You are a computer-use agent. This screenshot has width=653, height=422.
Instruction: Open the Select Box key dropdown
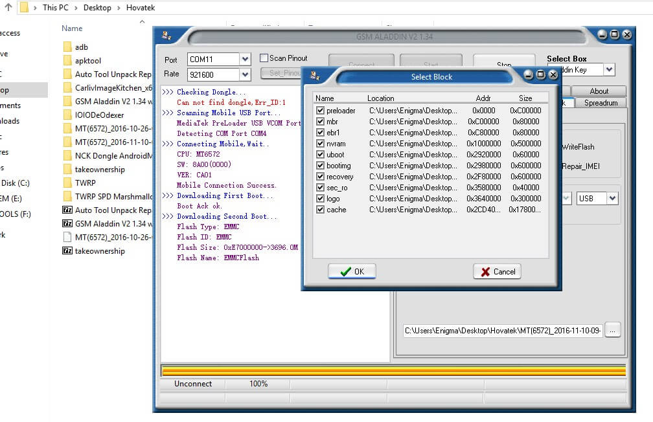click(609, 69)
